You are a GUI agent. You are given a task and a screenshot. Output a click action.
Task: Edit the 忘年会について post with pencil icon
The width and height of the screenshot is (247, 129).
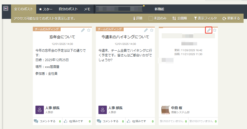[83, 30]
